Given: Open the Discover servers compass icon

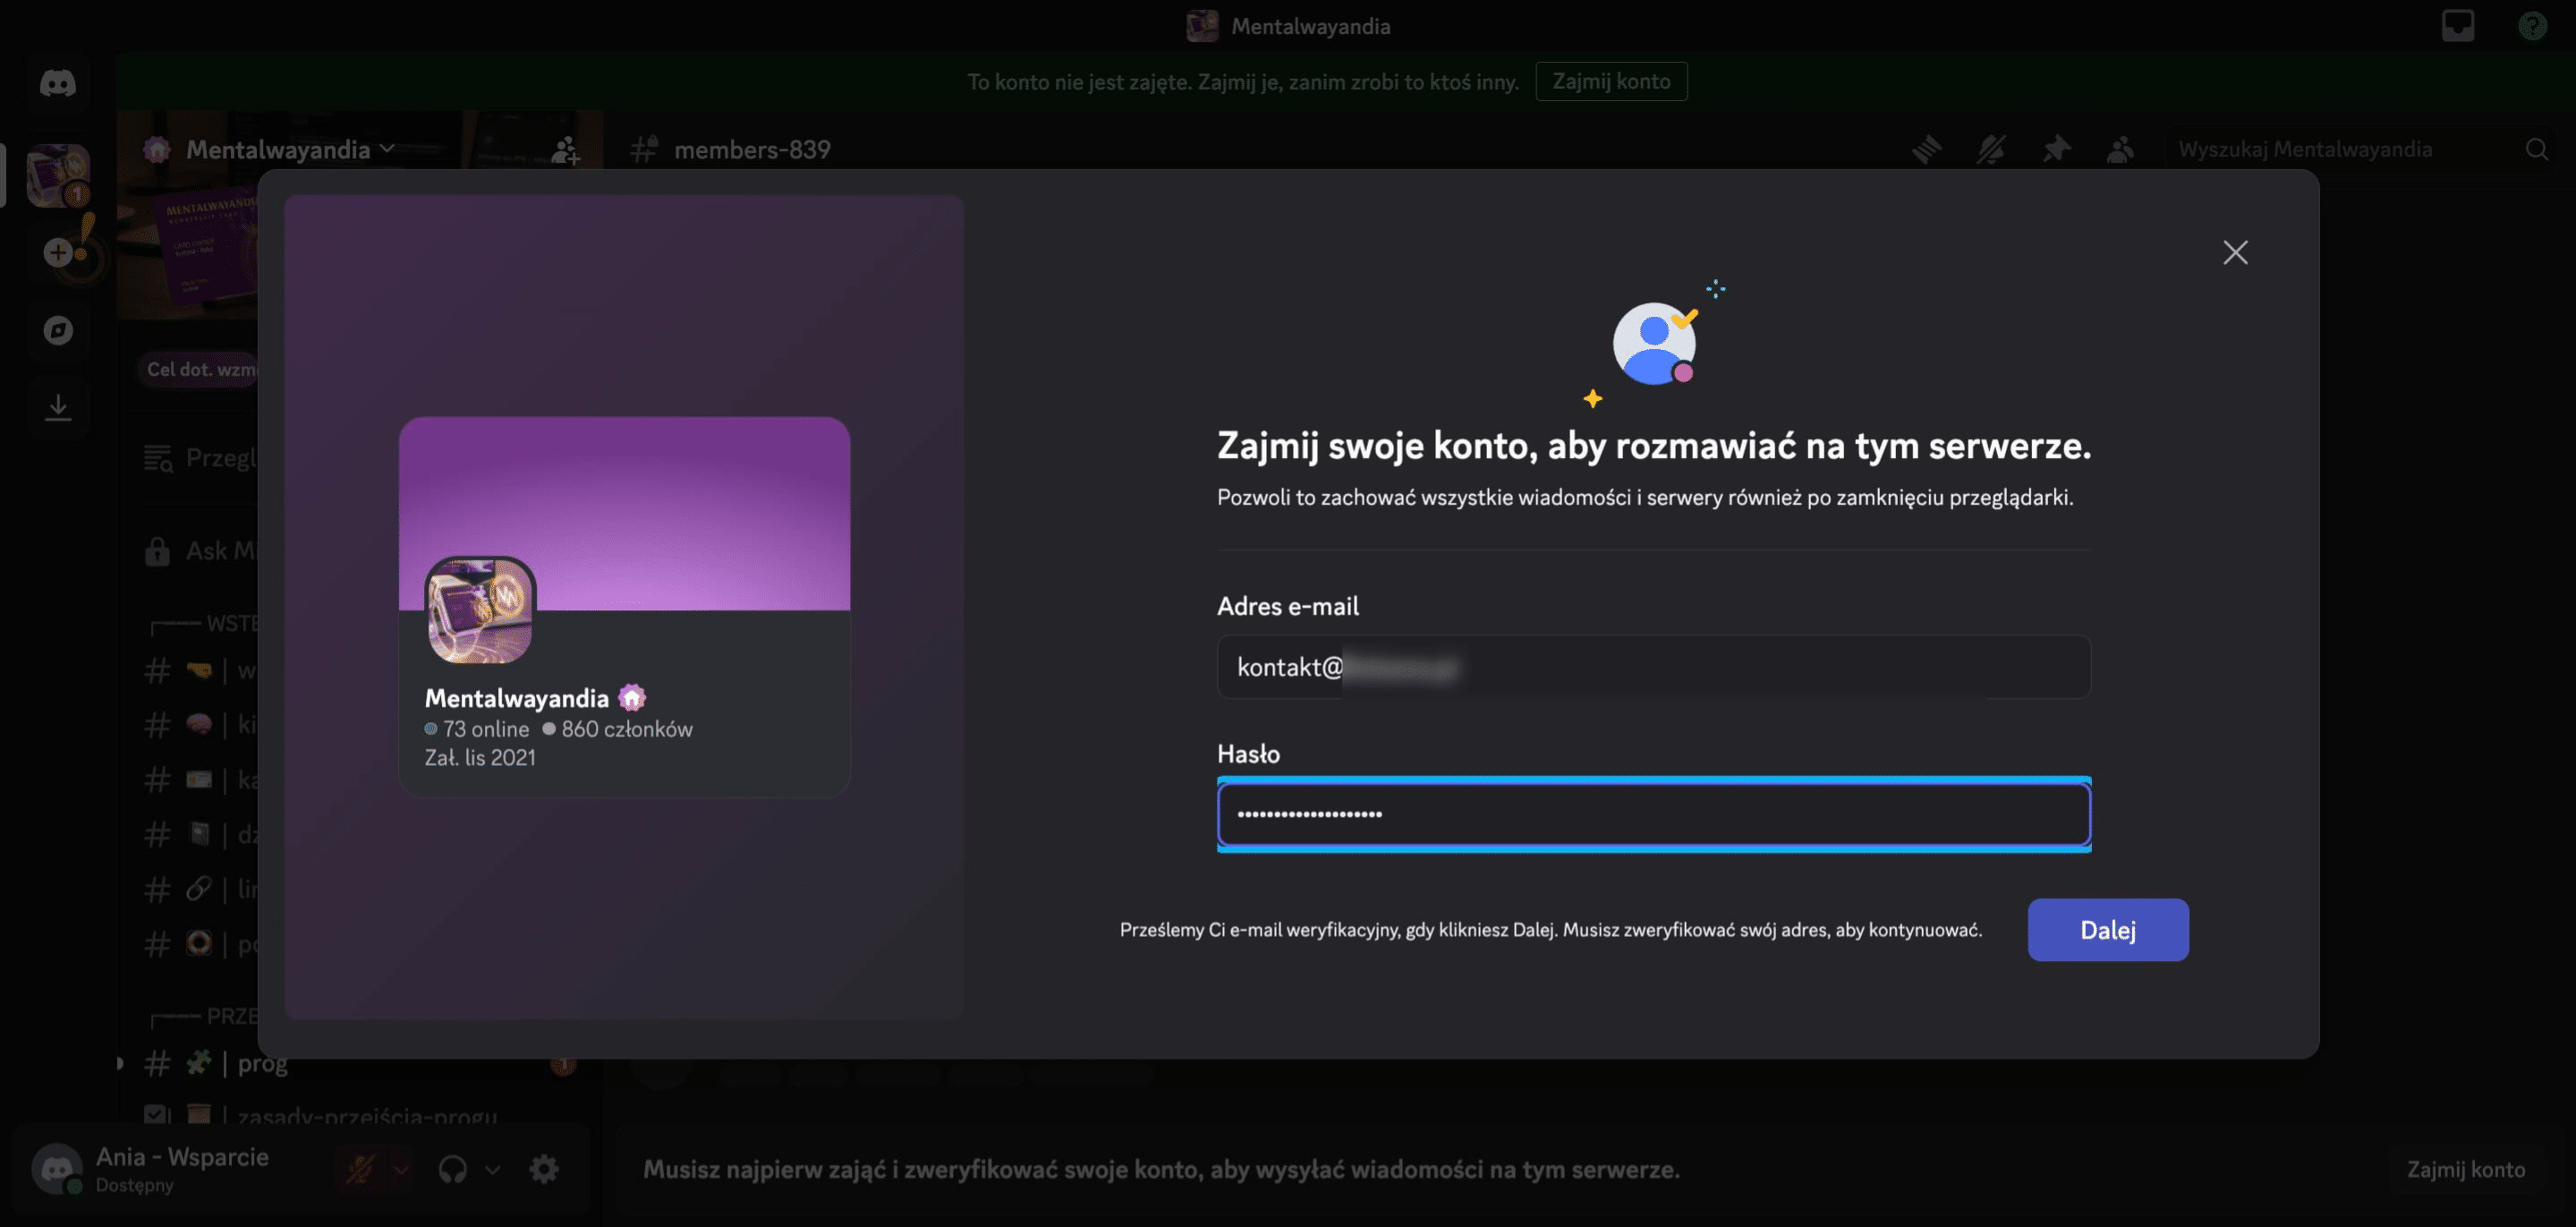Looking at the screenshot, I should [x=58, y=330].
